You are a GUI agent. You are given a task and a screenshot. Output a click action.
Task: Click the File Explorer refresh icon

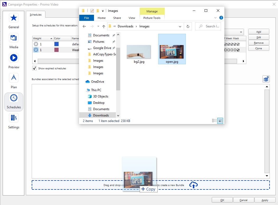(188, 26)
